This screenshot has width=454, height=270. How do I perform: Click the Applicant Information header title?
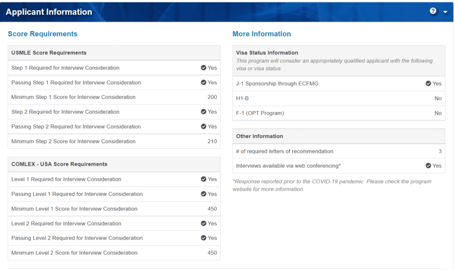(x=49, y=12)
